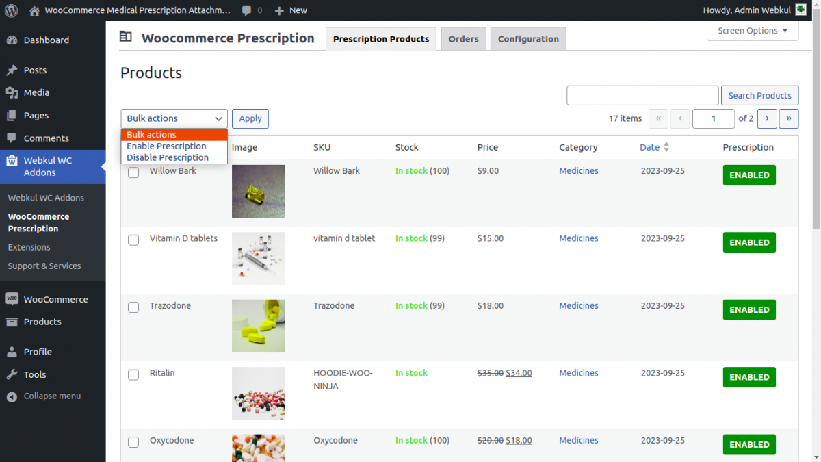Click the $9.00 price cell
The image size is (821, 462).
point(488,171)
